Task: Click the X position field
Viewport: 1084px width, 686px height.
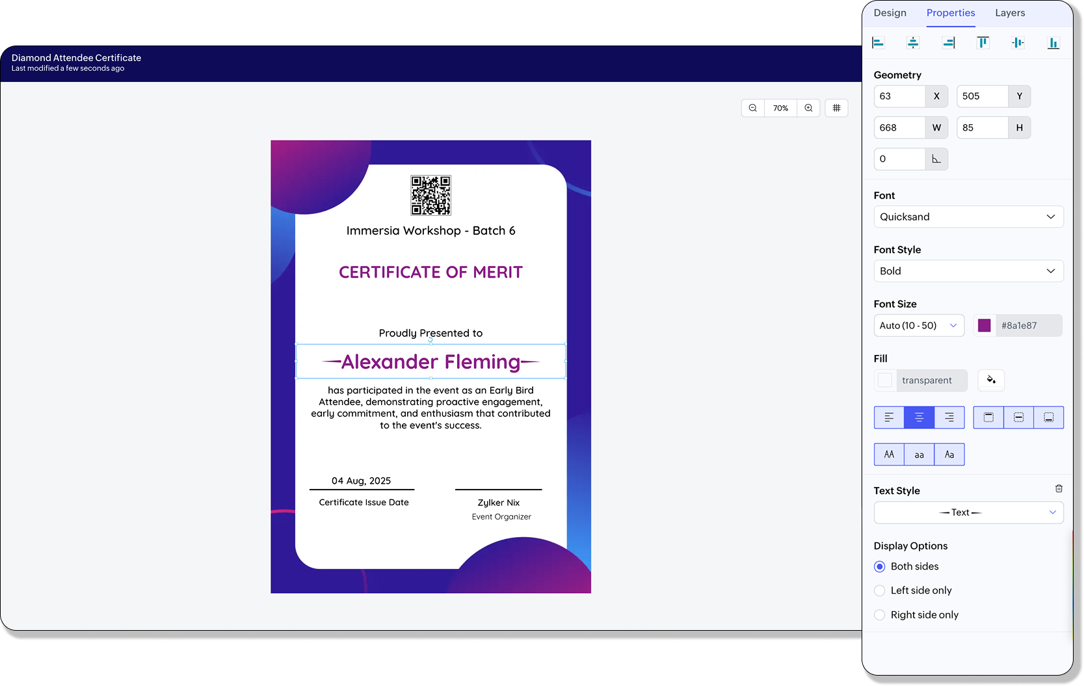Action: click(x=899, y=96)
